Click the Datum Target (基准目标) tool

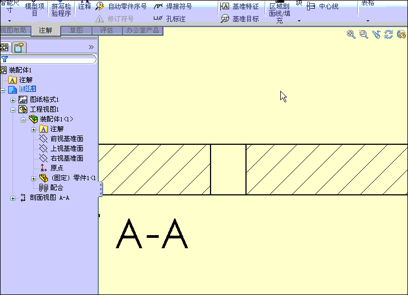[239, 19]
